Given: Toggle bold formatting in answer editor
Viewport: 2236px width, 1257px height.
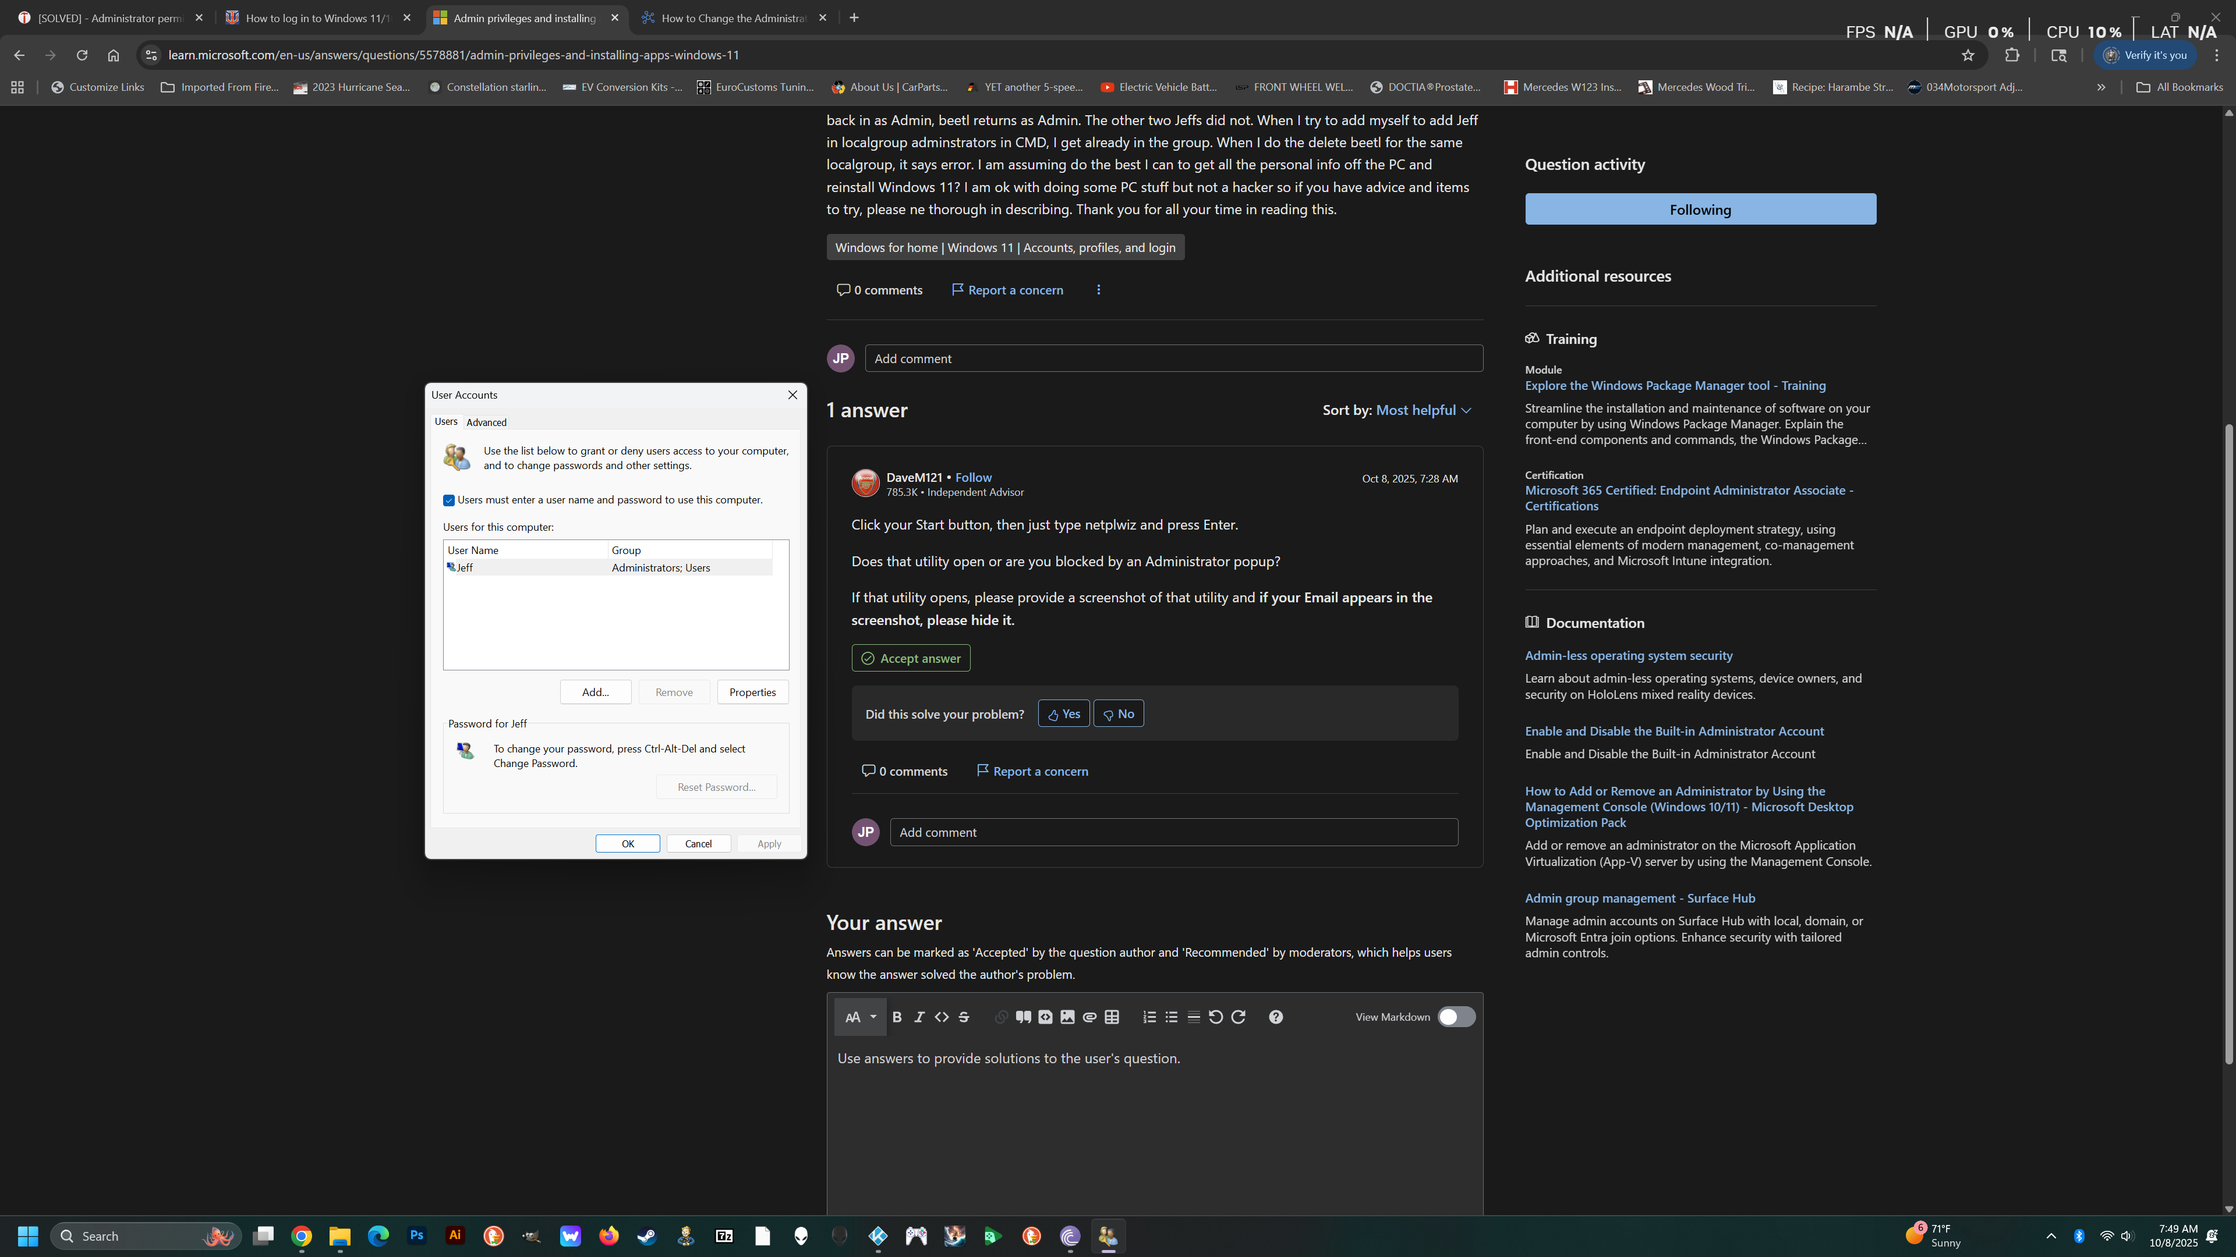Looking at the screenshot, I should [897, 1017].
